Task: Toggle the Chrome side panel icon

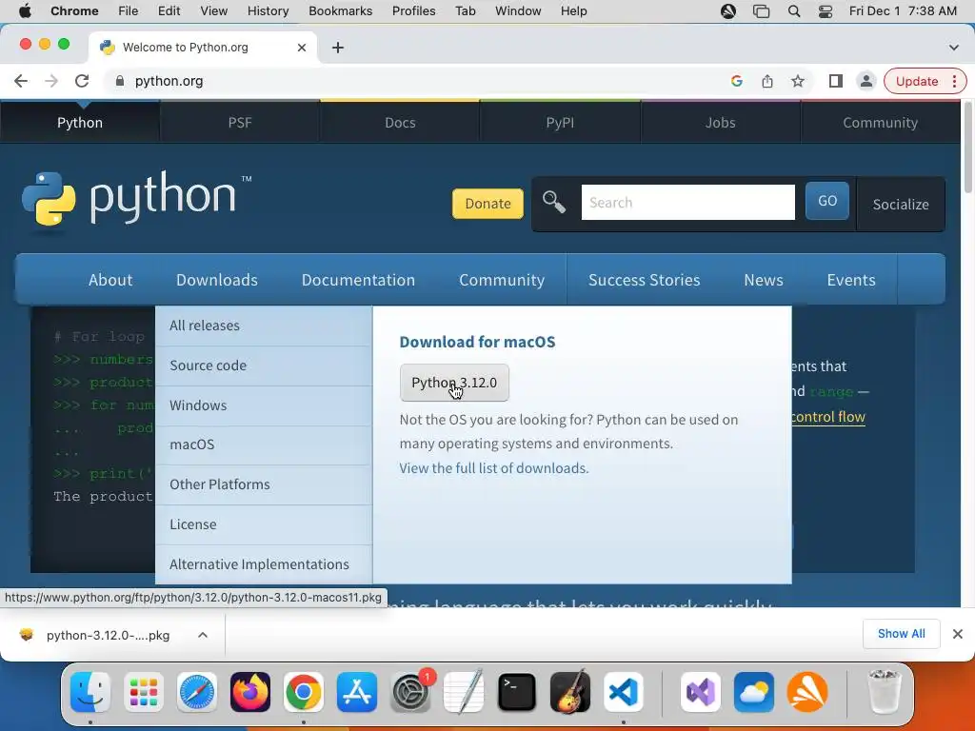Action: pos(836,81)
